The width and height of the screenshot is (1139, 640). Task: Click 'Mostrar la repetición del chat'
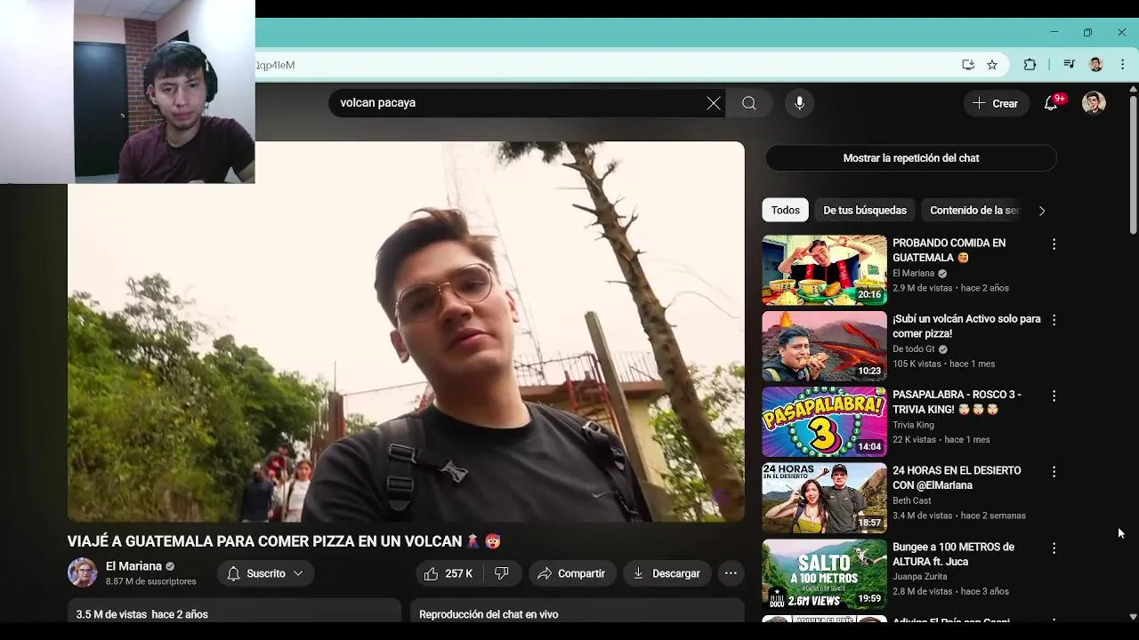coord(911,158)
